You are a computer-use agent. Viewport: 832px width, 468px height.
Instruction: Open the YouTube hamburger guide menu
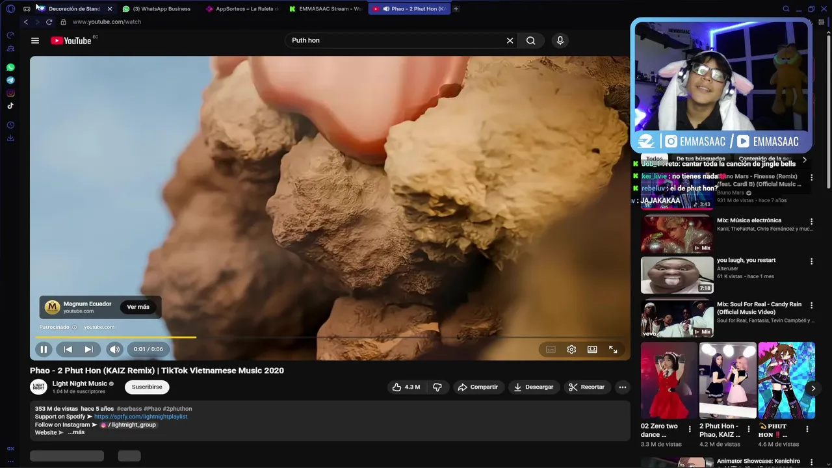click(x=35, y=40)
